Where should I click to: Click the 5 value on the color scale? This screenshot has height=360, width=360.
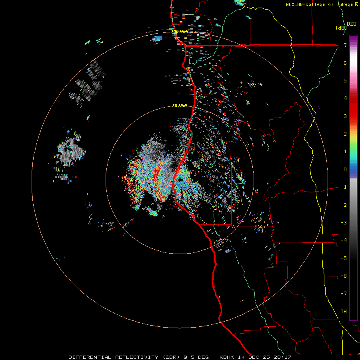pos(345,80)
